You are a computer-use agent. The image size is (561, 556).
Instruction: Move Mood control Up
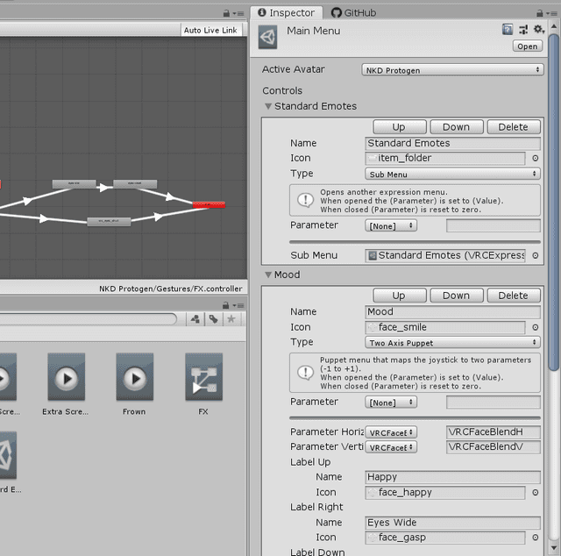pyautogui.click(x=400, y=296)
